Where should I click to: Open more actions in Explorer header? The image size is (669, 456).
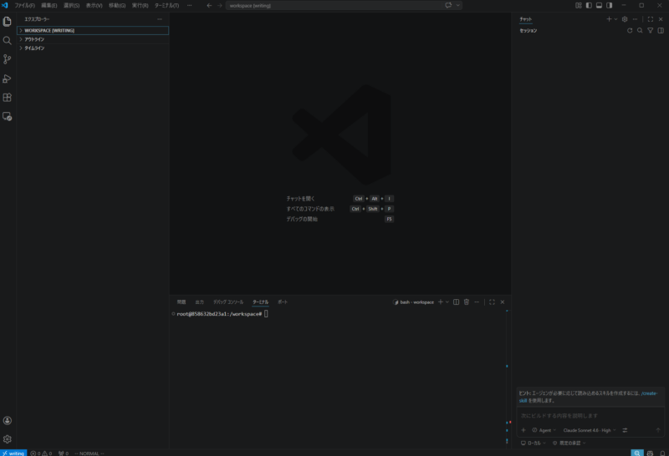[x=160, y=19]
